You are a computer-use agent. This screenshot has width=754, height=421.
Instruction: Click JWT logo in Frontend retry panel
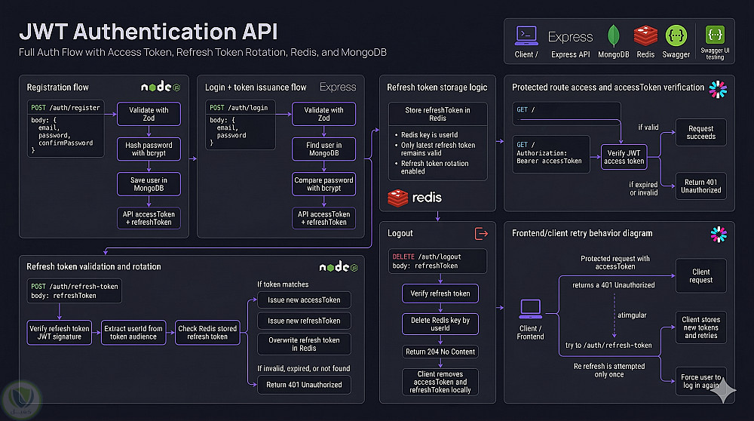coord(719,235)
